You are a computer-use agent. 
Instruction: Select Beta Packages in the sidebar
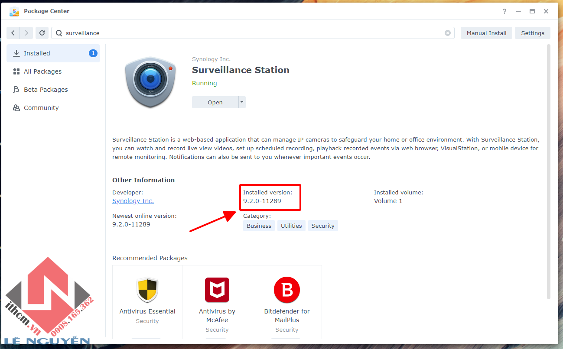click(53, 90)
